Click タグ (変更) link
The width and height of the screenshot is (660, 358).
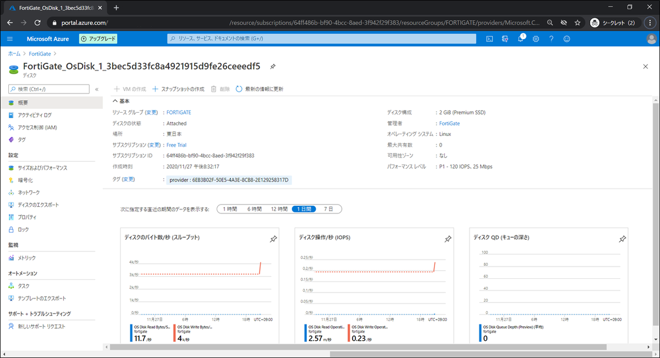pos(128,179)
